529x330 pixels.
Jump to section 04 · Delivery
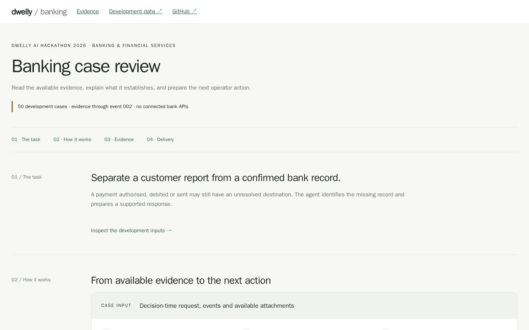pos(160,139)
